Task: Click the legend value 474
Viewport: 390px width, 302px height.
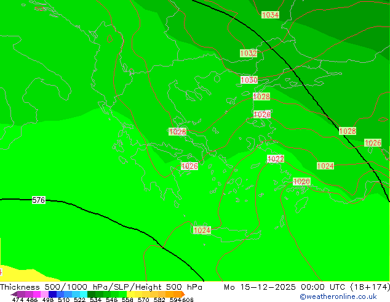Action: 18,300
